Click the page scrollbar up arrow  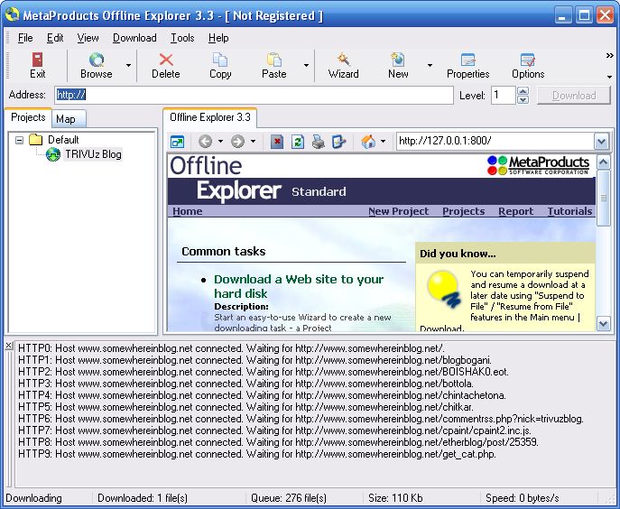(604, 162)
